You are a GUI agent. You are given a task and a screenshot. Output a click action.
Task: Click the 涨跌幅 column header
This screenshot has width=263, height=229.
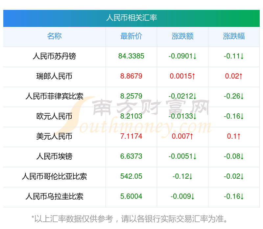coord(234,36)
